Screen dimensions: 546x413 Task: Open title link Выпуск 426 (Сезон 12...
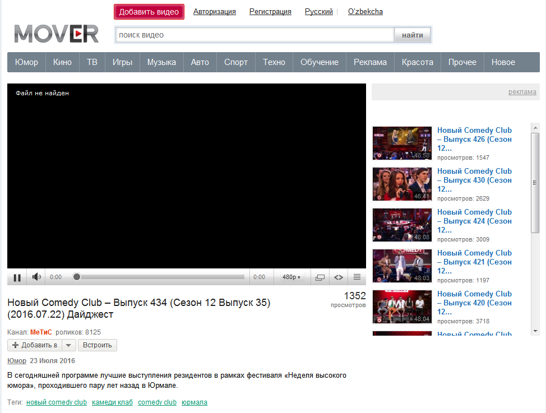(474, 140)
